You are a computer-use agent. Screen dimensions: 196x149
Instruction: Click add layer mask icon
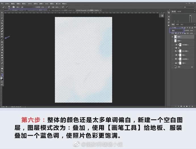click(181, 106)
